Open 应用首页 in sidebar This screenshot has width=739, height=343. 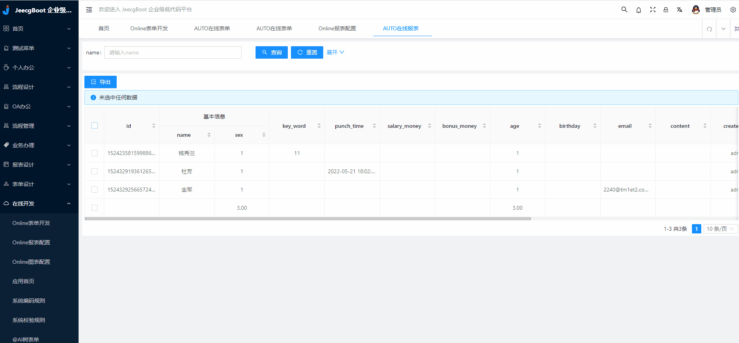[23, 281]
